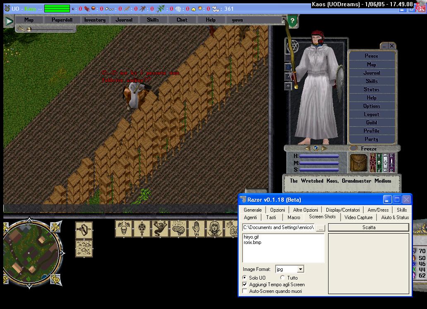Image resolution: width=427 pixels, height=309 pixels.
Task: Open the Tasti tab in Razor
Action: tap(271, 217)
